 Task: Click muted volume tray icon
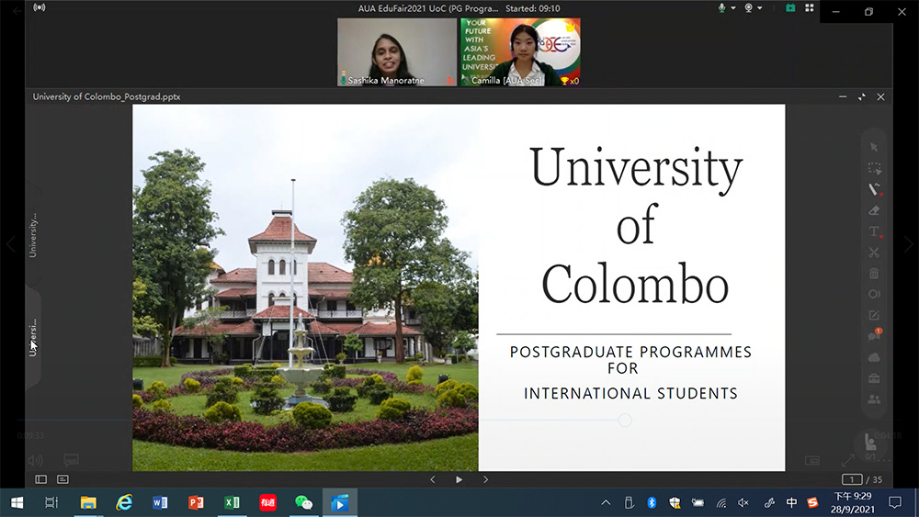743,502
